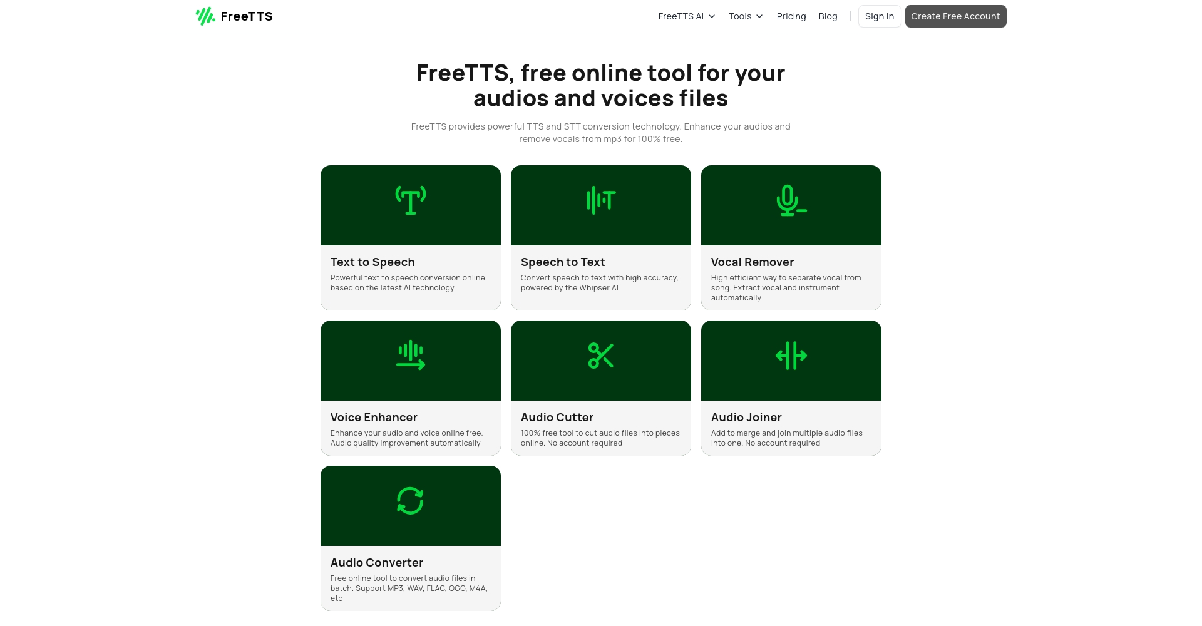The height and width of the screenshot is (626, 1202).
Task: Click the Audio Joiner title
Action: 746,418
